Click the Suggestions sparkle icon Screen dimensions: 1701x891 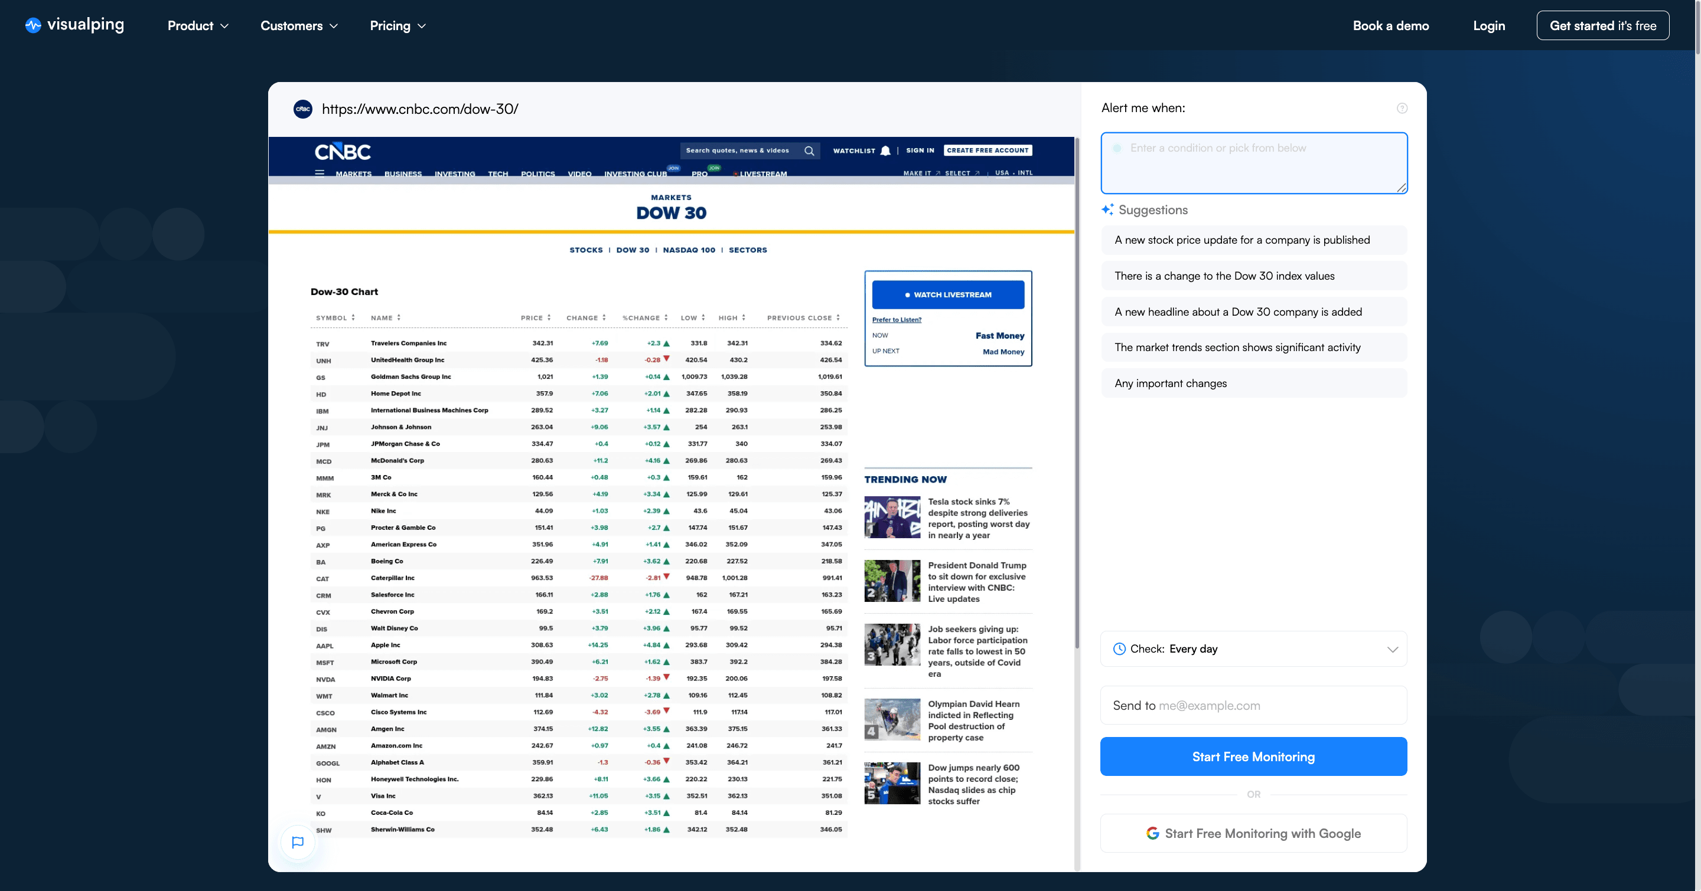pos(1107,209)
